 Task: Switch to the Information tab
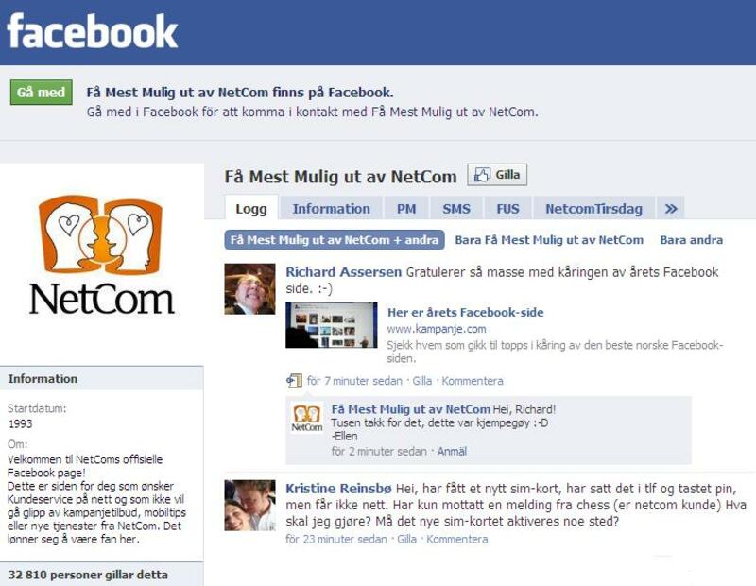pos(332,209)
